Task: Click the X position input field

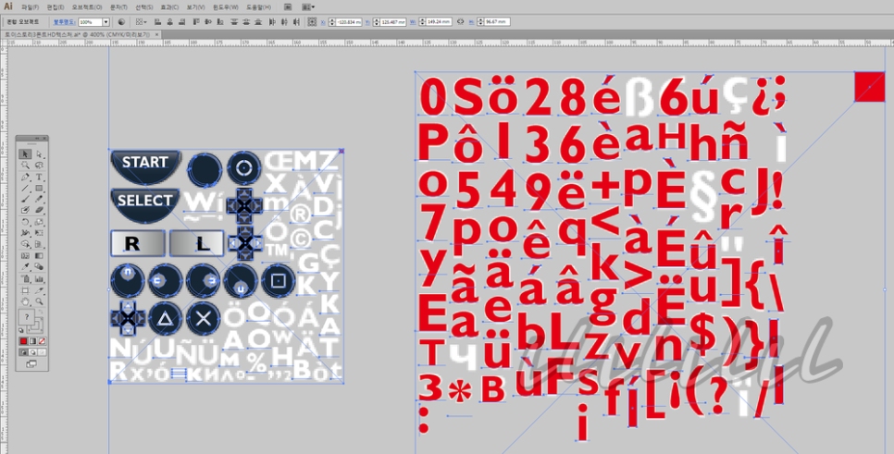Action: (x=348, y=22)
